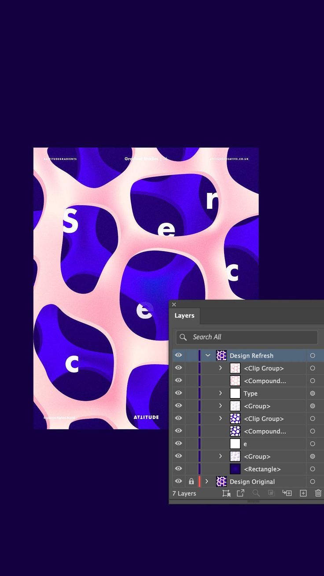The height and width of the screenshot is (576, 324).
Task: Click the Design Refresh purple layer color bar
Action: pyautogui.click(x=199, y=355)
